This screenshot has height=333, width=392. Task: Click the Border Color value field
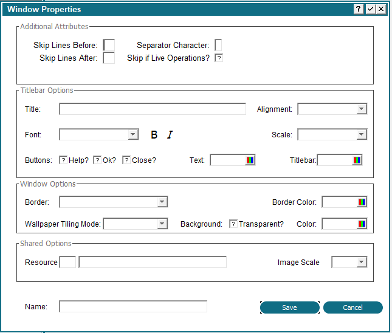(340, 202)
